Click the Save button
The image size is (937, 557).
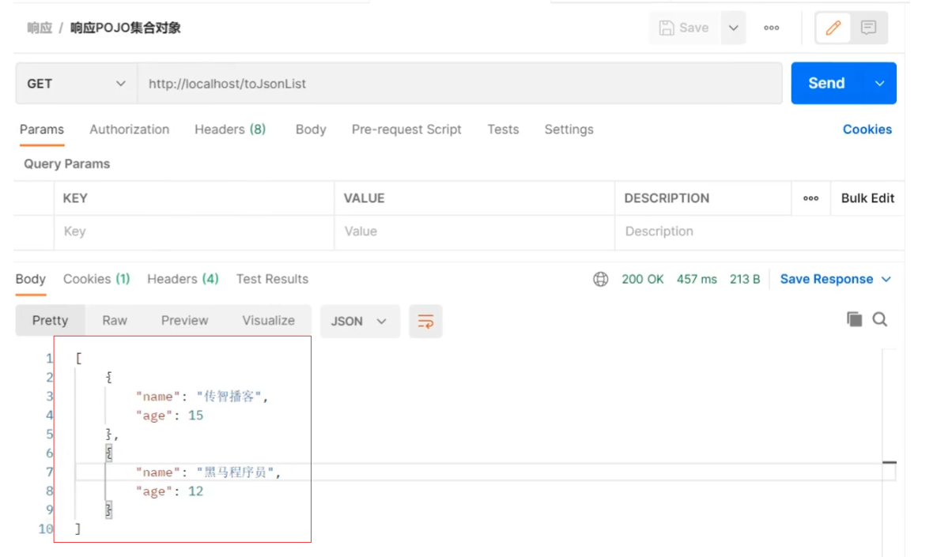coord(684,28)
